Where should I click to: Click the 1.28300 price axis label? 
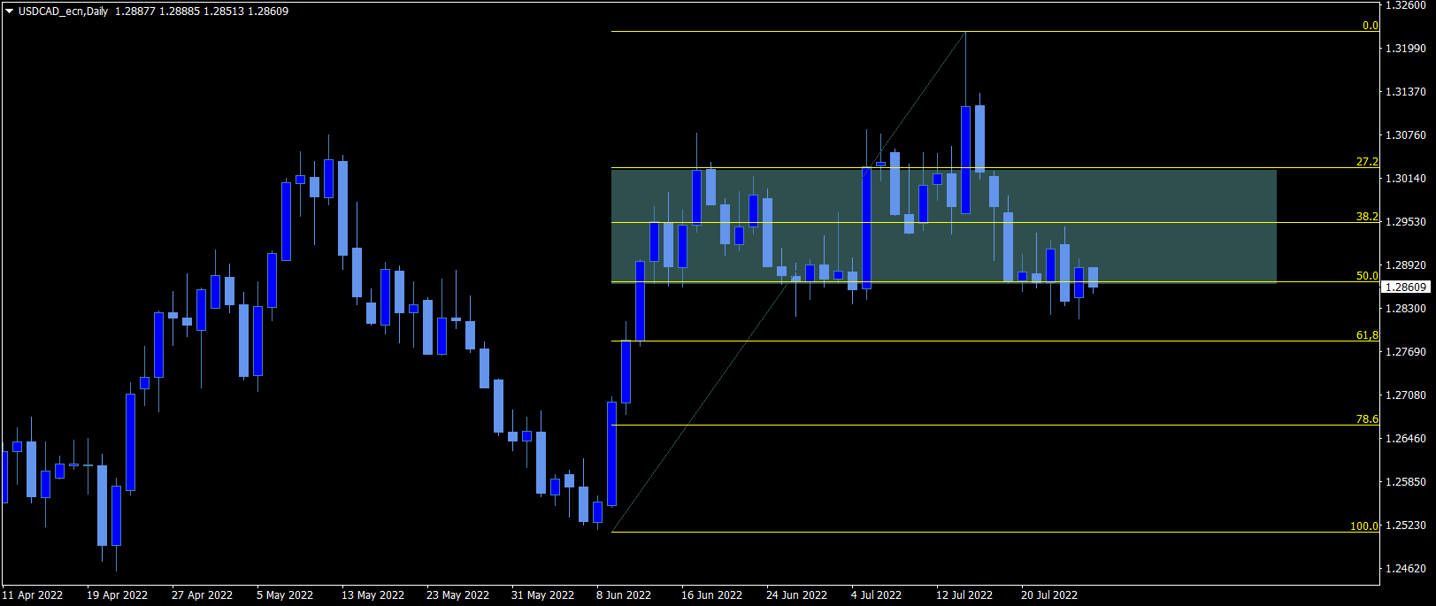tap(1406, 309)
